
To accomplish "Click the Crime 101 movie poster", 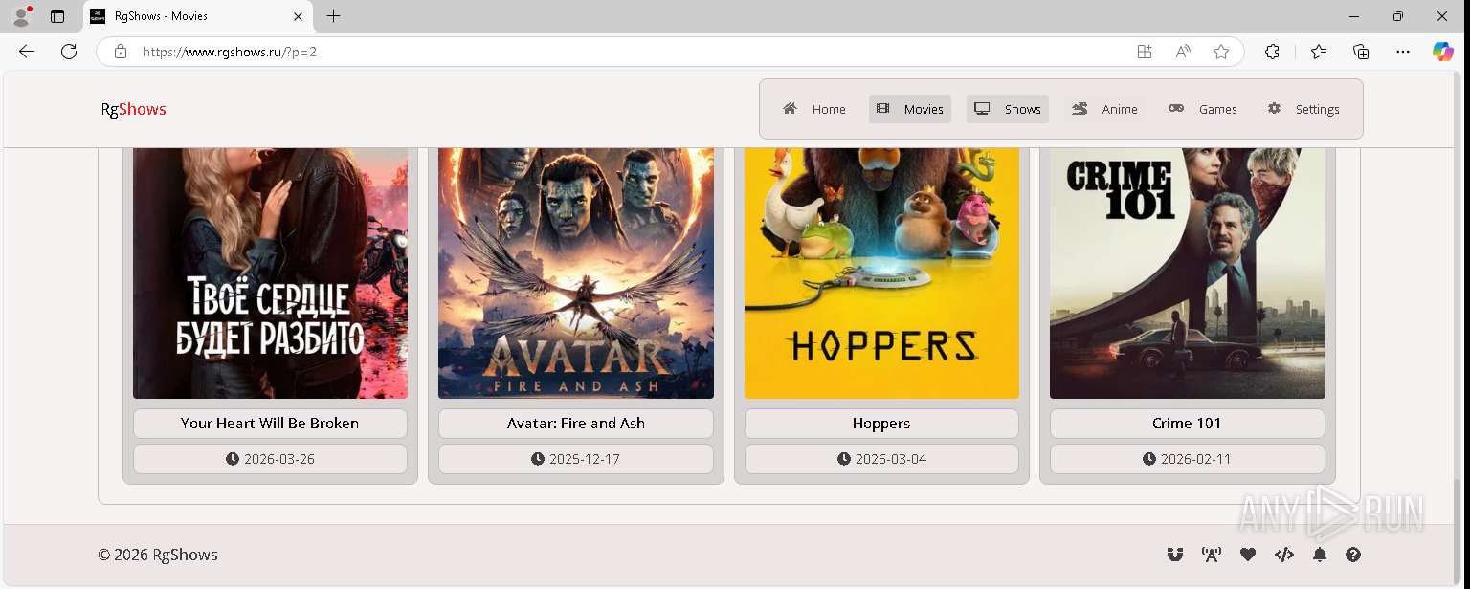I will (x=1187, y=273).
